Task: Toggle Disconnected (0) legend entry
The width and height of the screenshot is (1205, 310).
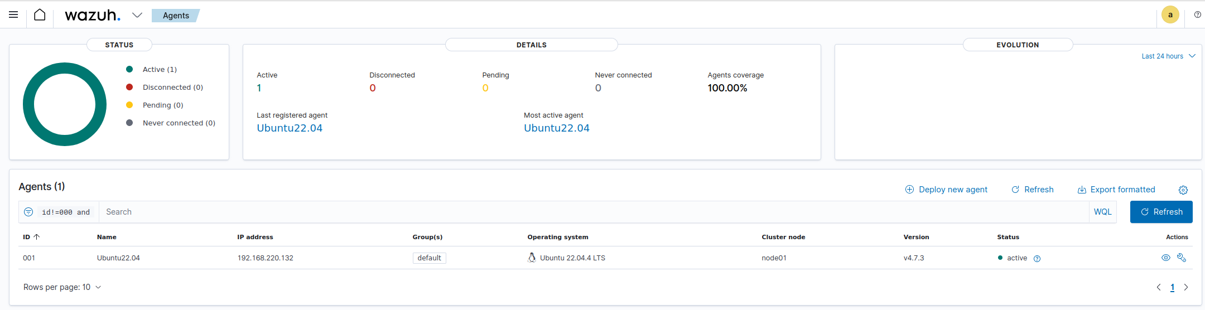Action: click(173, 87)
